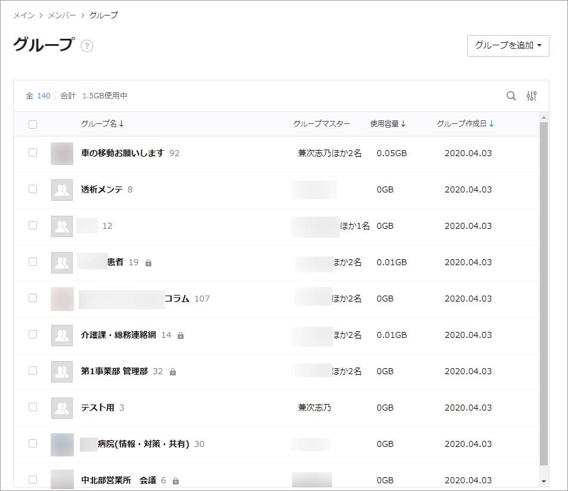Click the group avatar icon for 透析メンテ
The height and width of the screenshot is (491, 568).
(62, 190)
